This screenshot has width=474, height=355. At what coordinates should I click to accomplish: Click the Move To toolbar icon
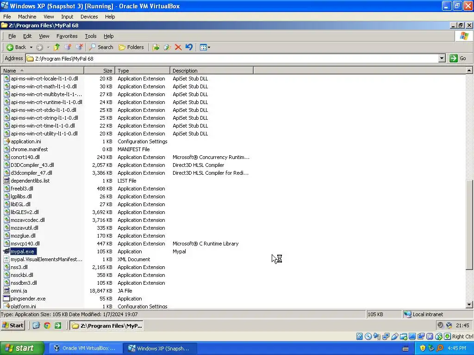tap(156, 47)
